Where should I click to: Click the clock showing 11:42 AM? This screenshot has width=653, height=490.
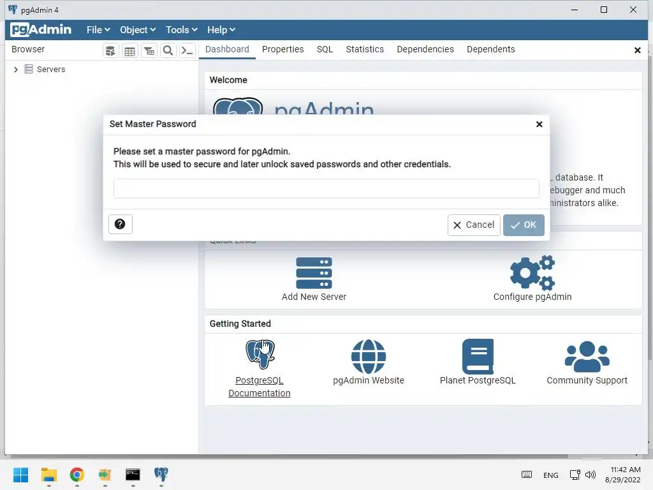[x=625, y=470]
